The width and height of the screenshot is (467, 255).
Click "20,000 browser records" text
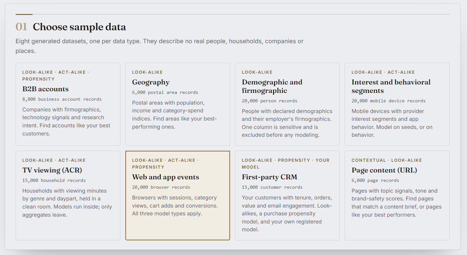point(161,187)
